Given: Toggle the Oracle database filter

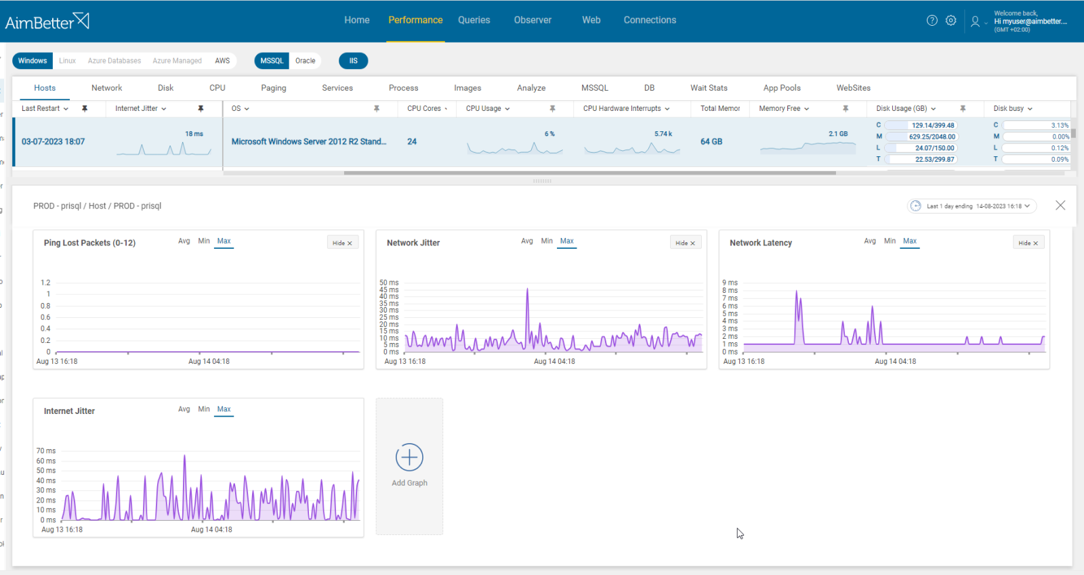Looking at the screenshot, I should point(306,61).
